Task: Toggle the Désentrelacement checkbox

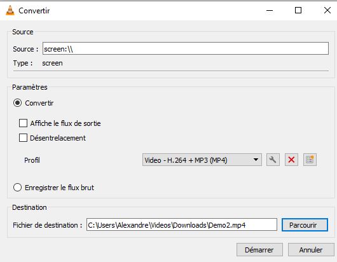Action: (24, 138)
